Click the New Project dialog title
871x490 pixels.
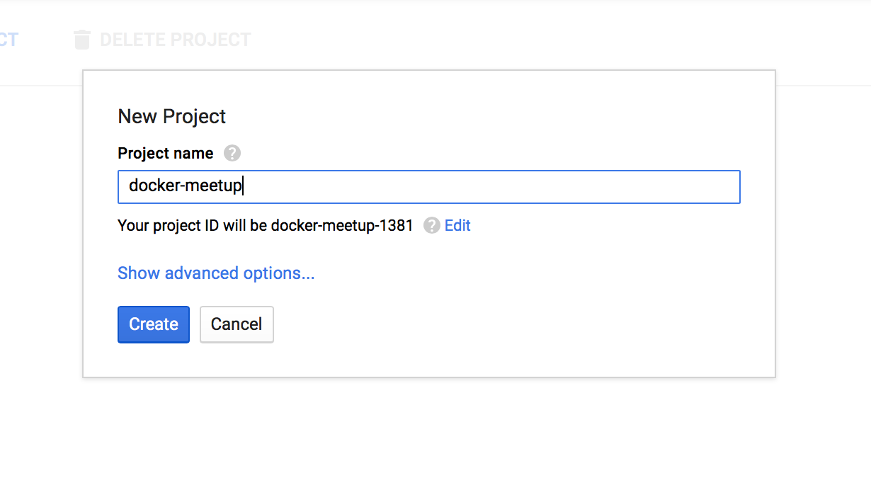tap(171, 116)
